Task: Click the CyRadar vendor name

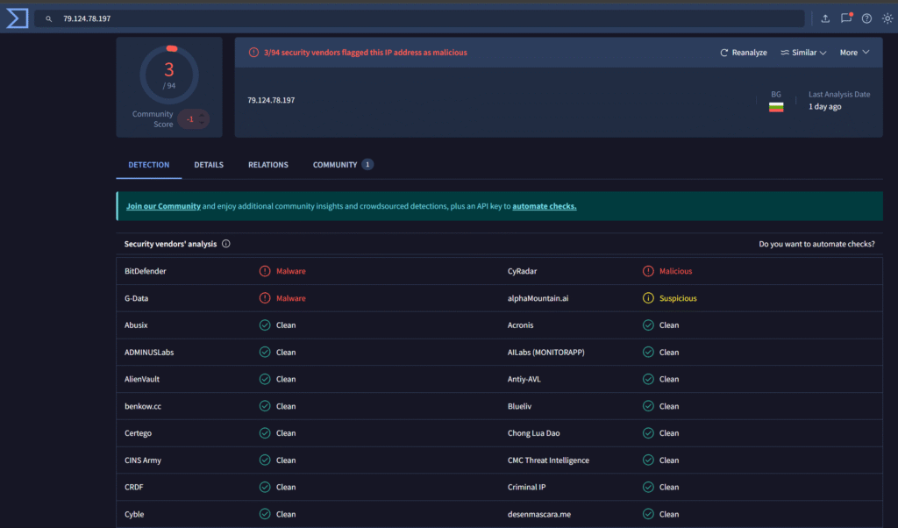Action: [x=523, y=271]
